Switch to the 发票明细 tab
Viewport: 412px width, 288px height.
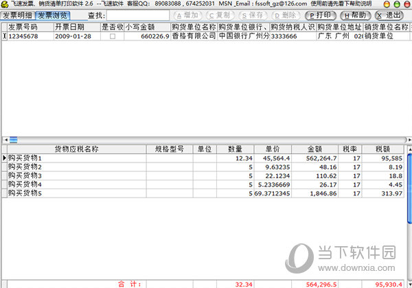17,16
